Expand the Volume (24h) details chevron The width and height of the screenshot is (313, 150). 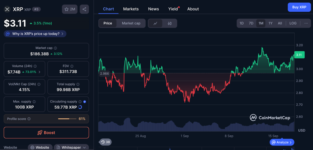point(39,72)
